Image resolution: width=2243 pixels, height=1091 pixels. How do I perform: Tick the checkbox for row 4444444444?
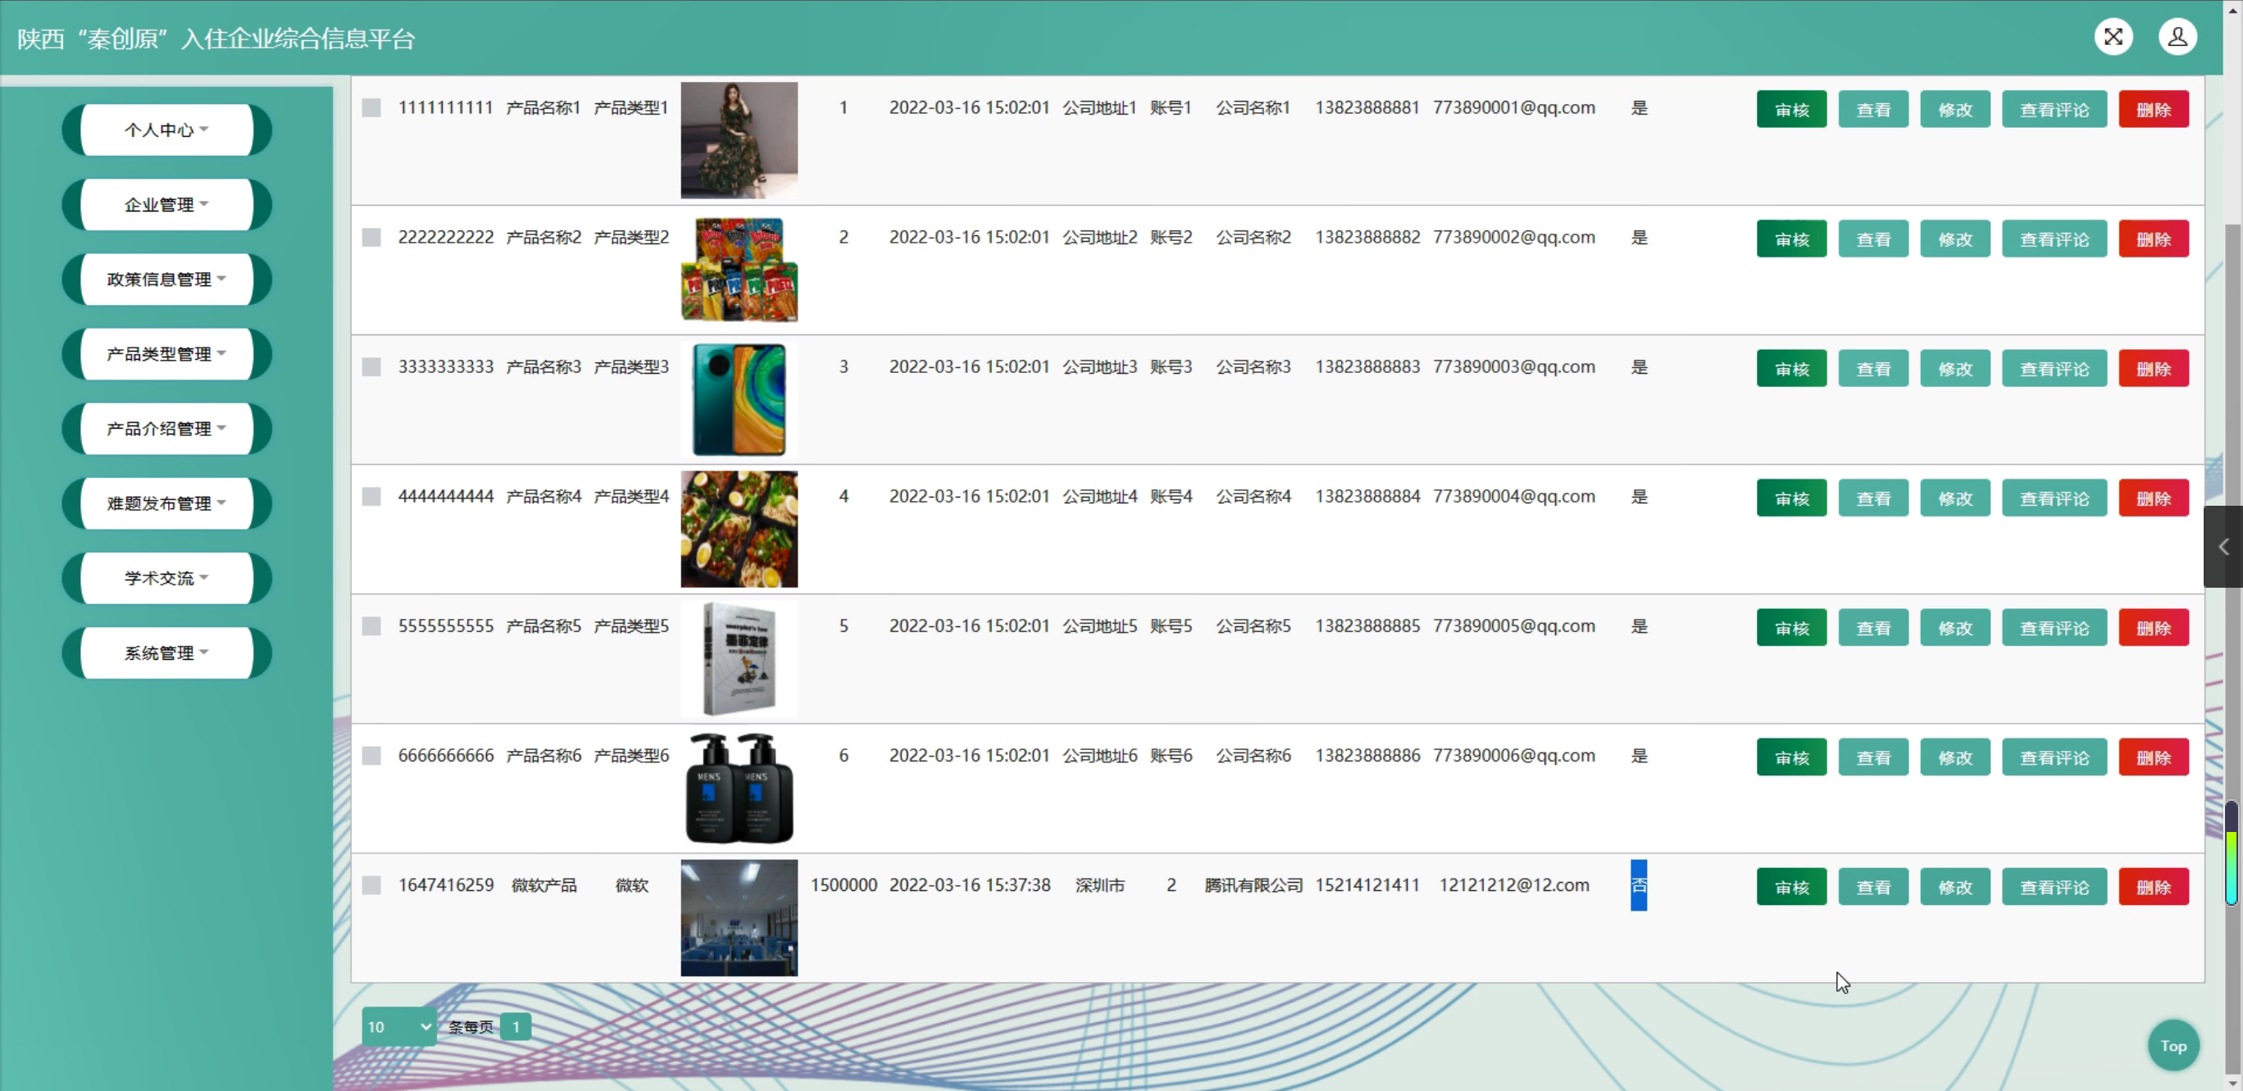pyautogui.click(x=372, y=496)
